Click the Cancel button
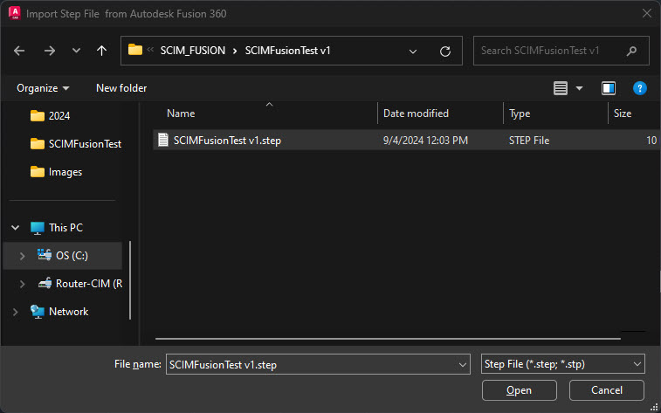The width and height of the screenshot is (661, 413). click(607, 390)
